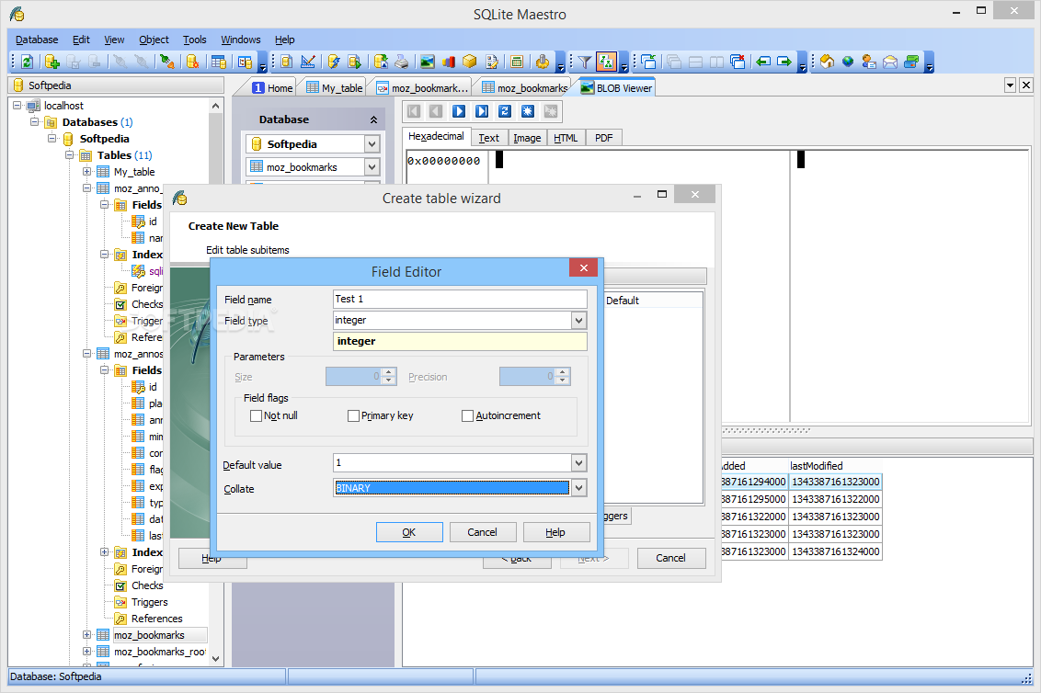
Task: Click the lastModified cell 1343387161324000
Action: 835,551
